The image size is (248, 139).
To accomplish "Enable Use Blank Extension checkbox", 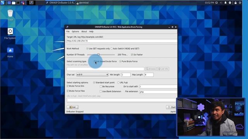I will coord(110,92).
